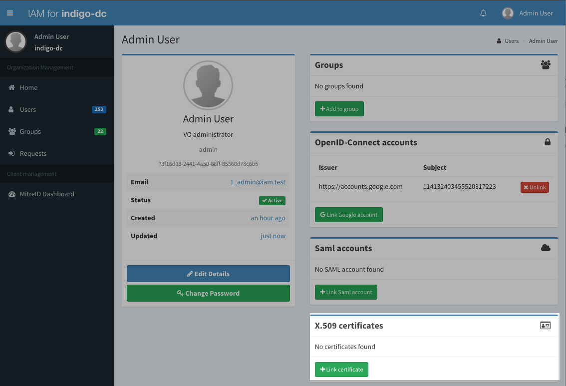
Task: Unlink the Google account
Action: [535, 187]
